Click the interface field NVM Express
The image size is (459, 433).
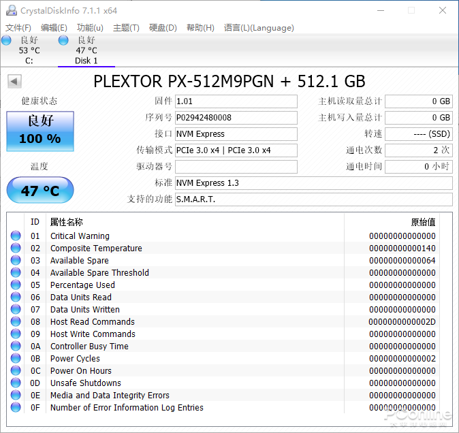(236, 134)
